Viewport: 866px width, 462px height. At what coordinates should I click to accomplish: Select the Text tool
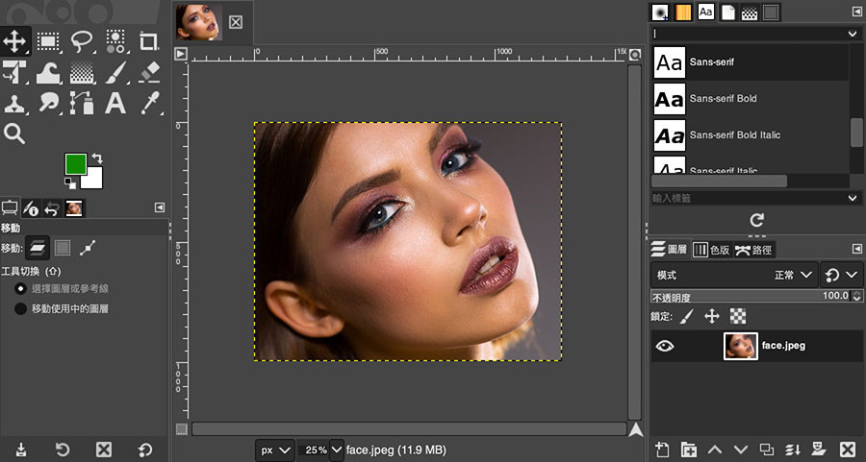tap(115, 103)
